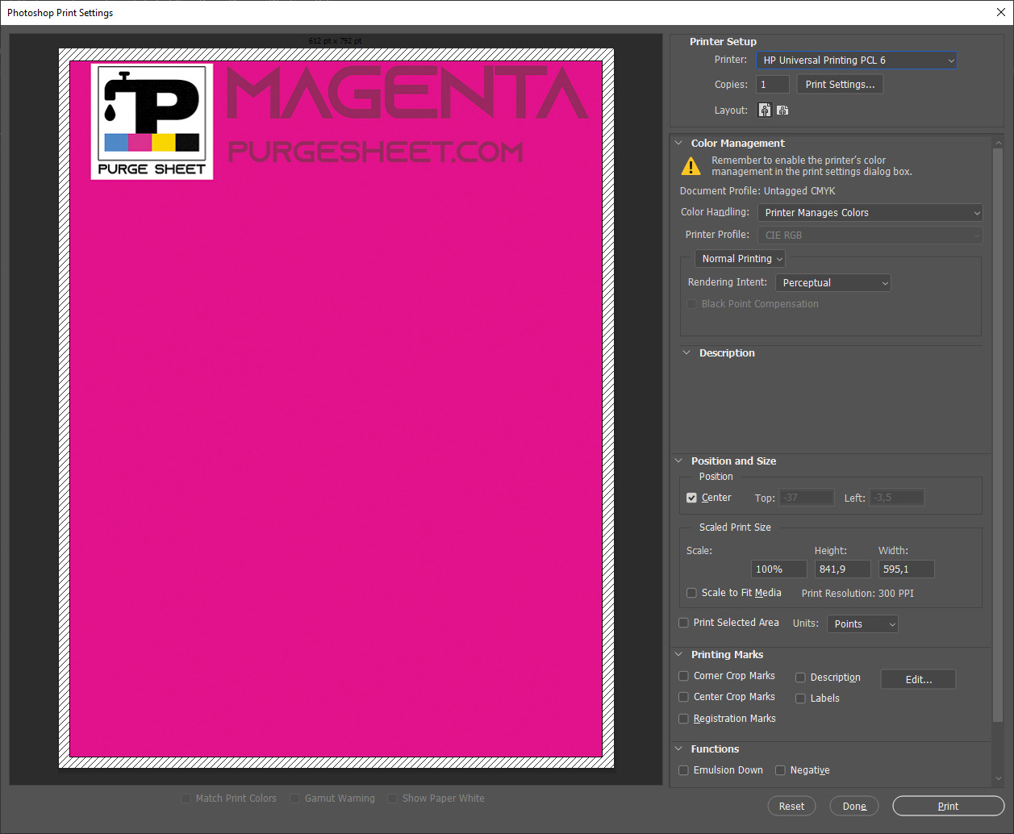Enable Print Selected Area checkbox
This screenshot has width=1014, height=834.
pos(683,623)
